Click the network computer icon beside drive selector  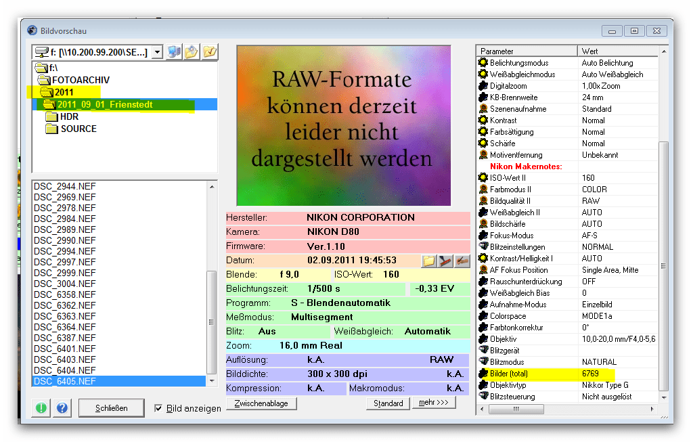coord(174,52)
